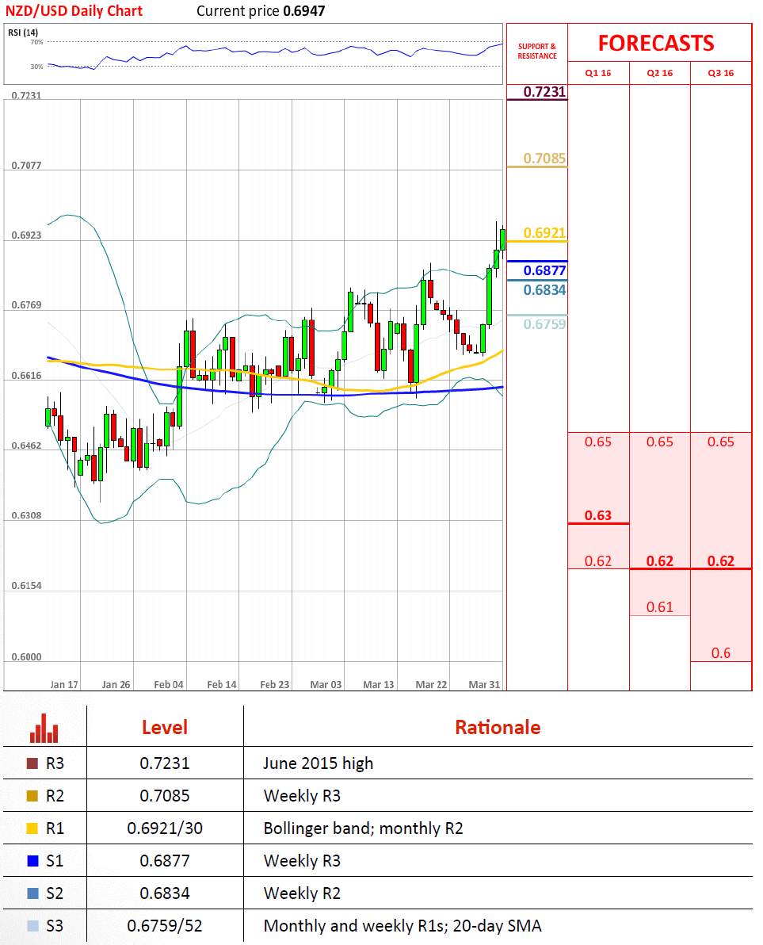Click the 0.7085 resistance level label

point(544,159)
